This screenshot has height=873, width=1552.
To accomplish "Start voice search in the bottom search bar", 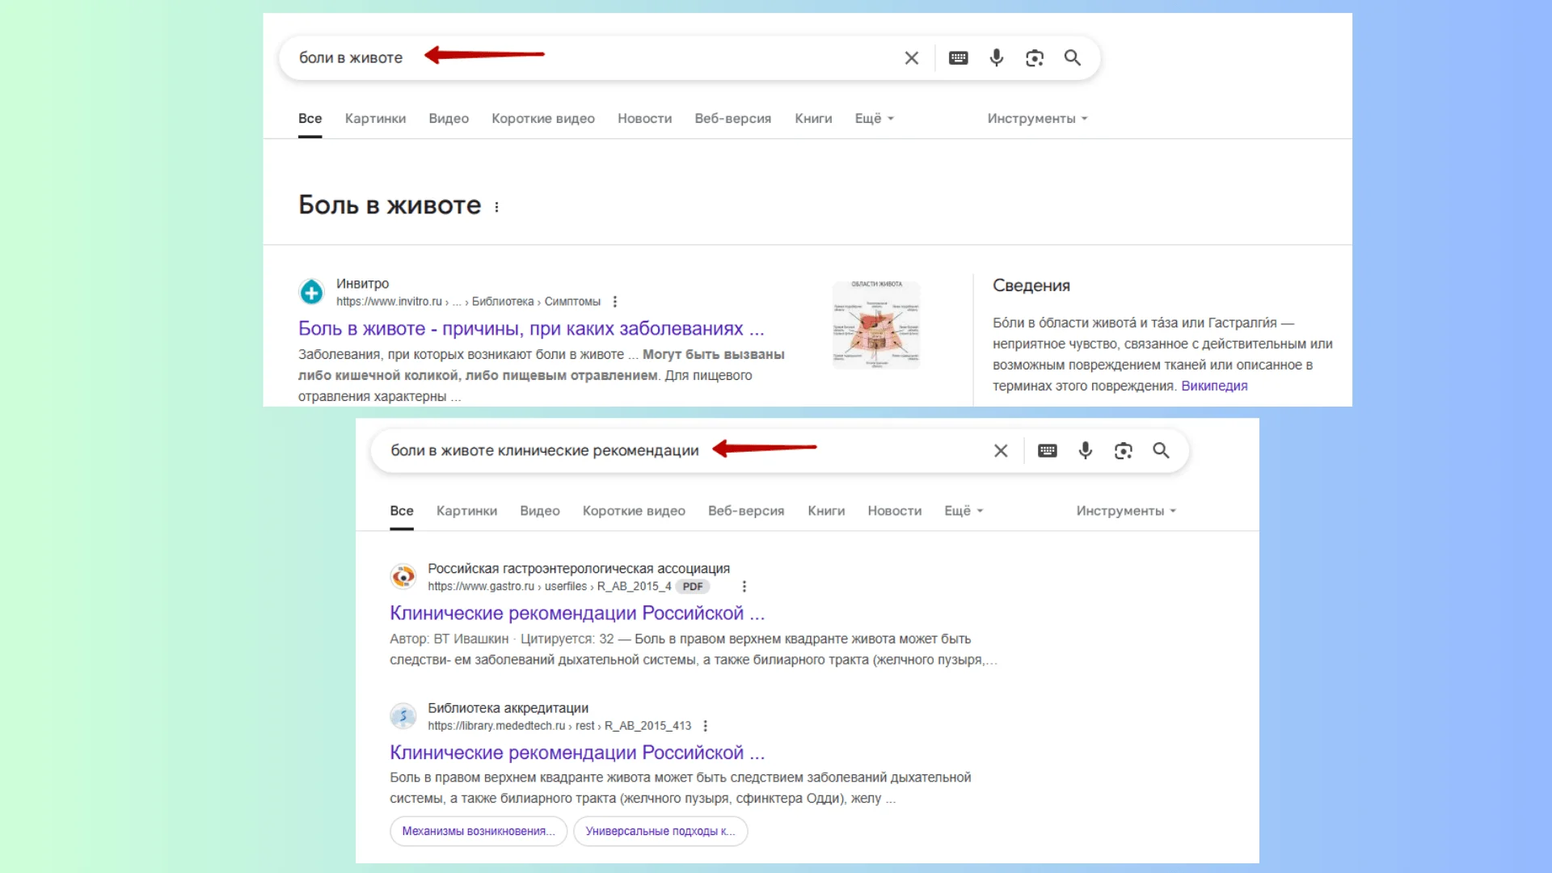I will tap(1085, 451).
